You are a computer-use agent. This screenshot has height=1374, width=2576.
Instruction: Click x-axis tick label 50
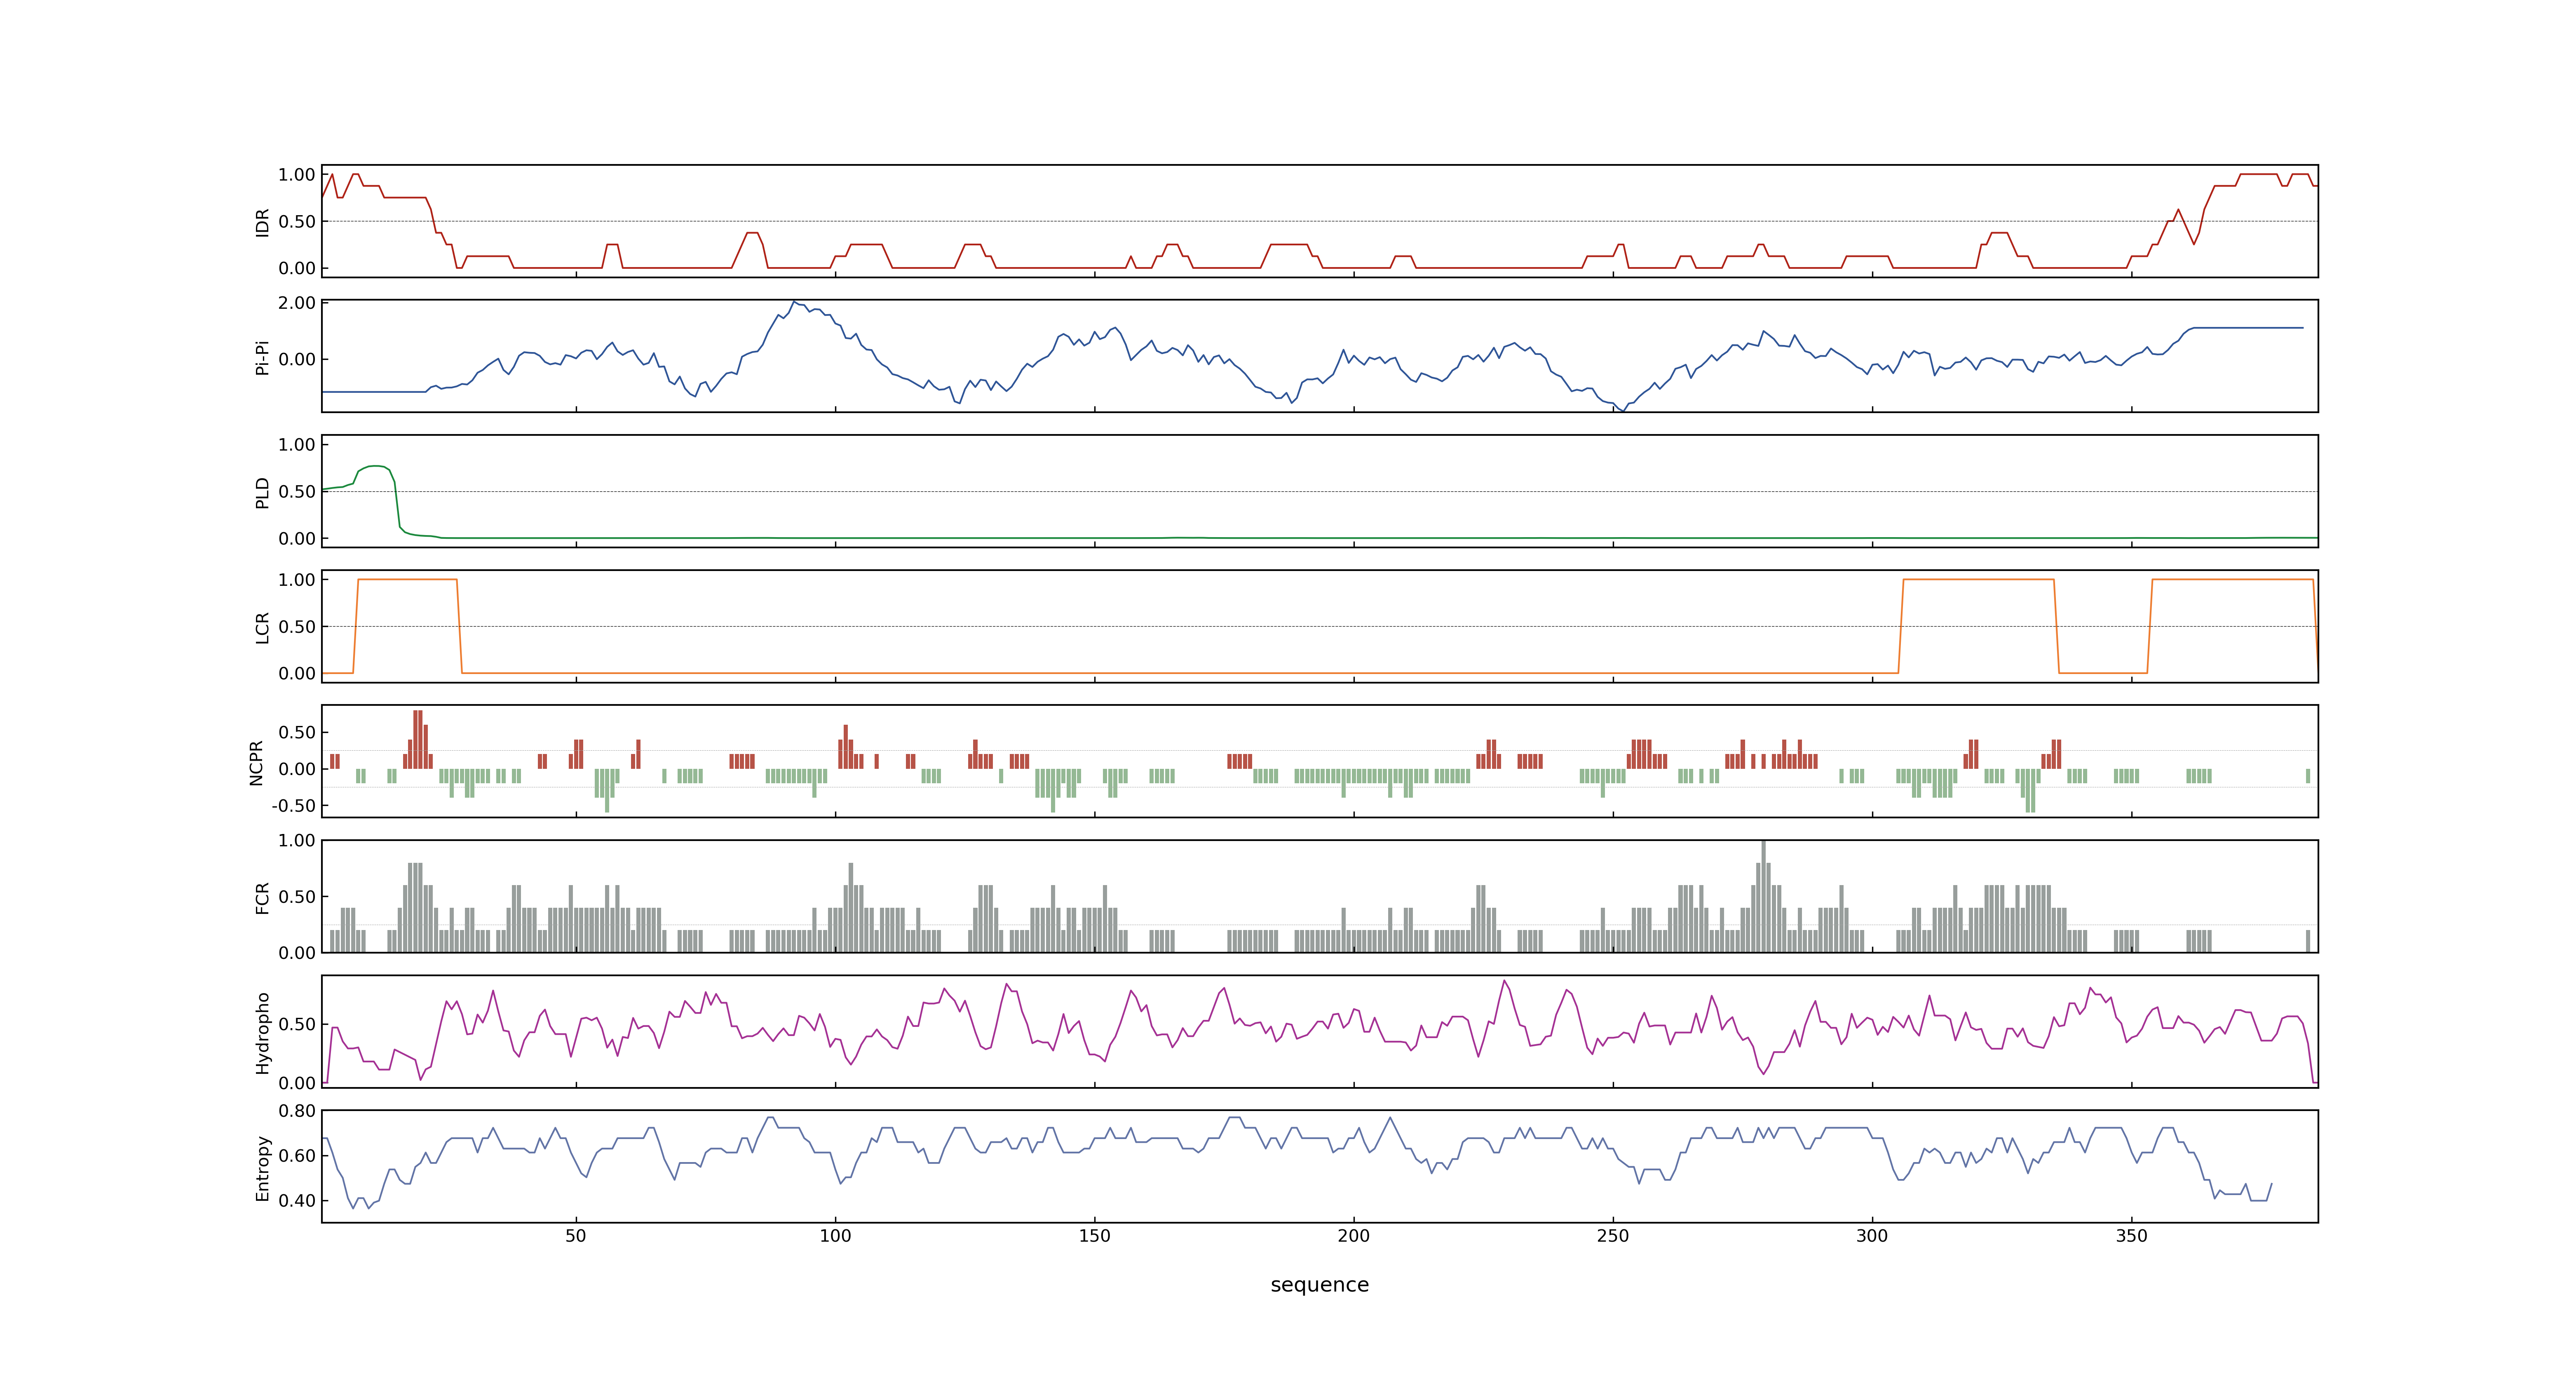pyautogui.click(x=576, y=1236)
